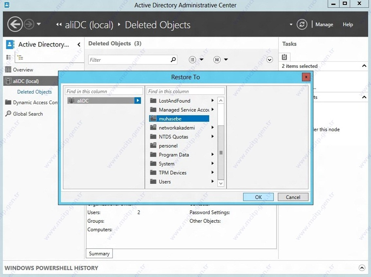
Task: Click Deleted Objects in the breadcrumb
Action: (158, 25)
